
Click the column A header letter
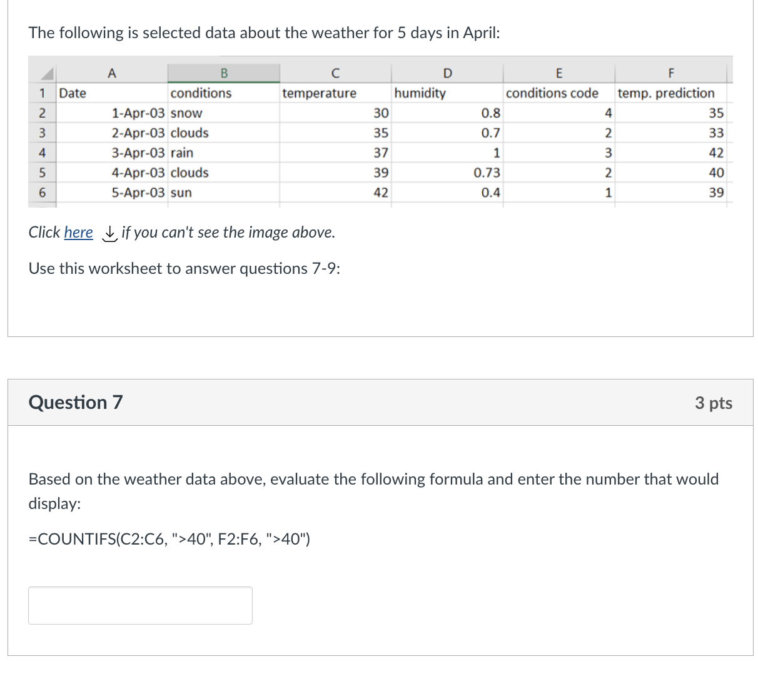click(x=112, y=73)
